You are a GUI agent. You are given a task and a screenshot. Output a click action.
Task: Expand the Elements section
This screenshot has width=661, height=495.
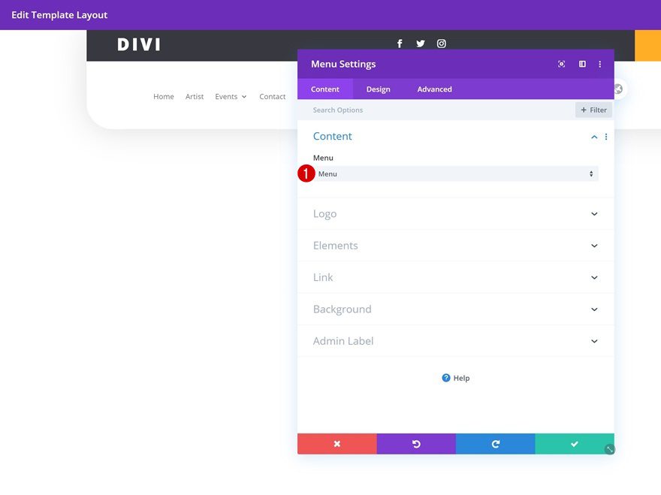(456, 246)
